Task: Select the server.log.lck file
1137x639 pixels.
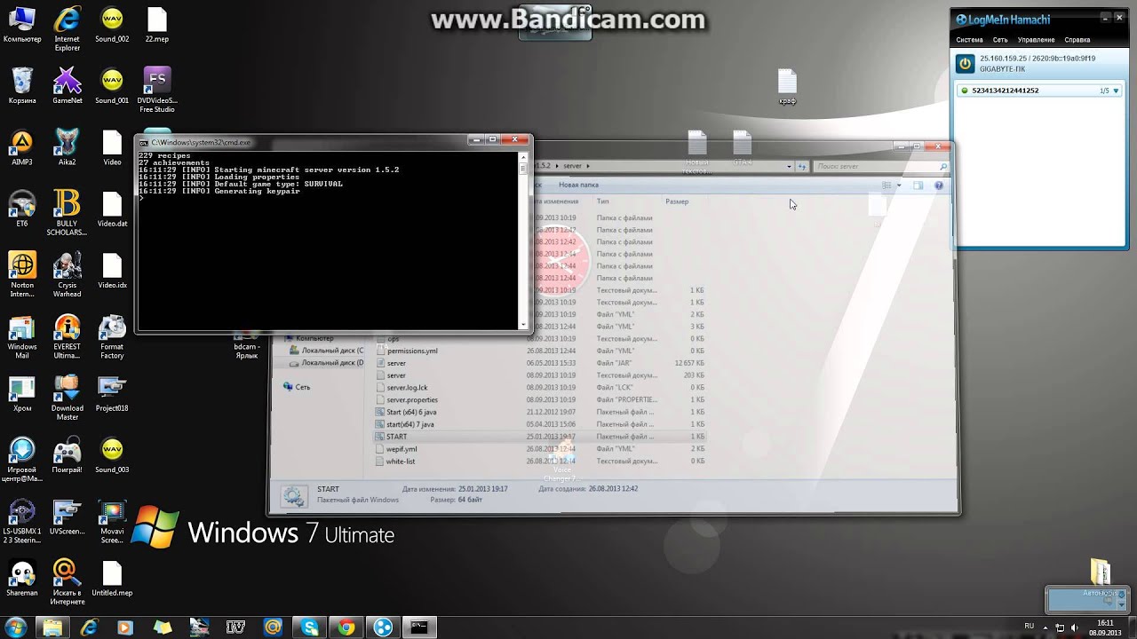Action: [x=407, y=388]
